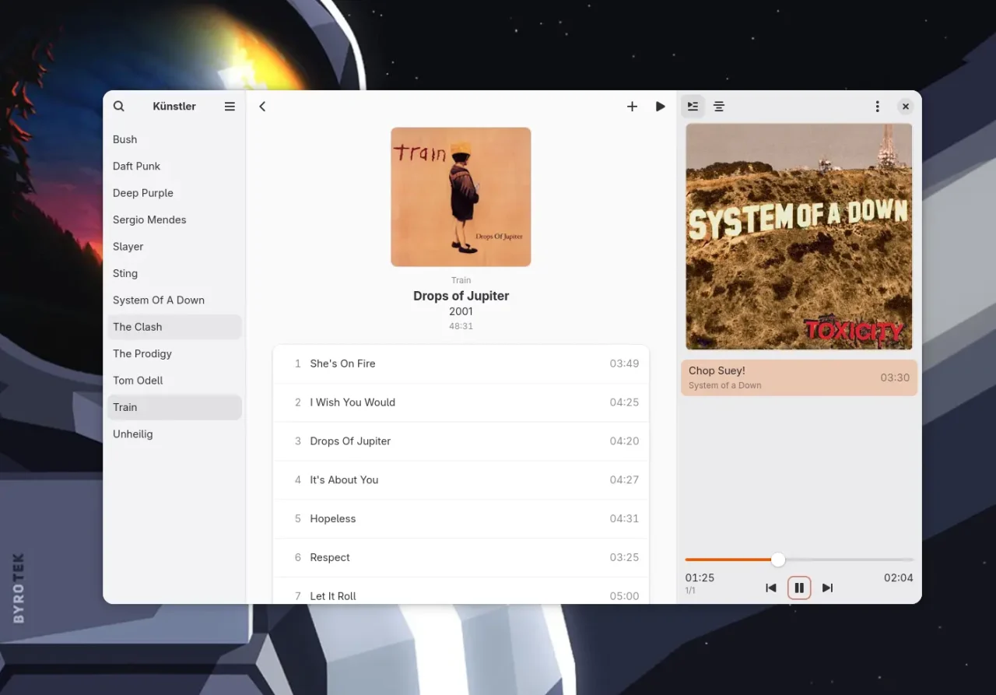Open the lyrics view icon
This screenshot has width=996, height=695.
coord(719,106)
